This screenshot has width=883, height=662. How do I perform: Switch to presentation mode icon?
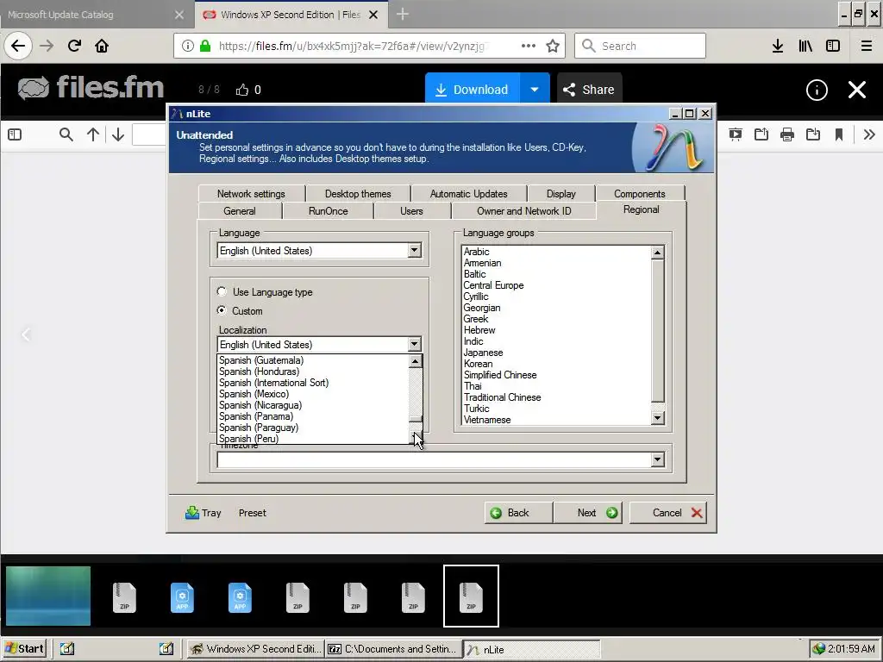click(x=735, y=134)
